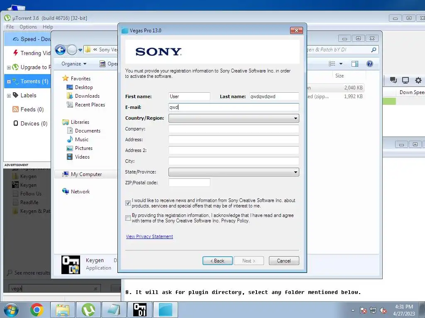The image size is (425, 318).
Task: Close the Vegas Pro 13.0 dialog
Action: [296, 30]
